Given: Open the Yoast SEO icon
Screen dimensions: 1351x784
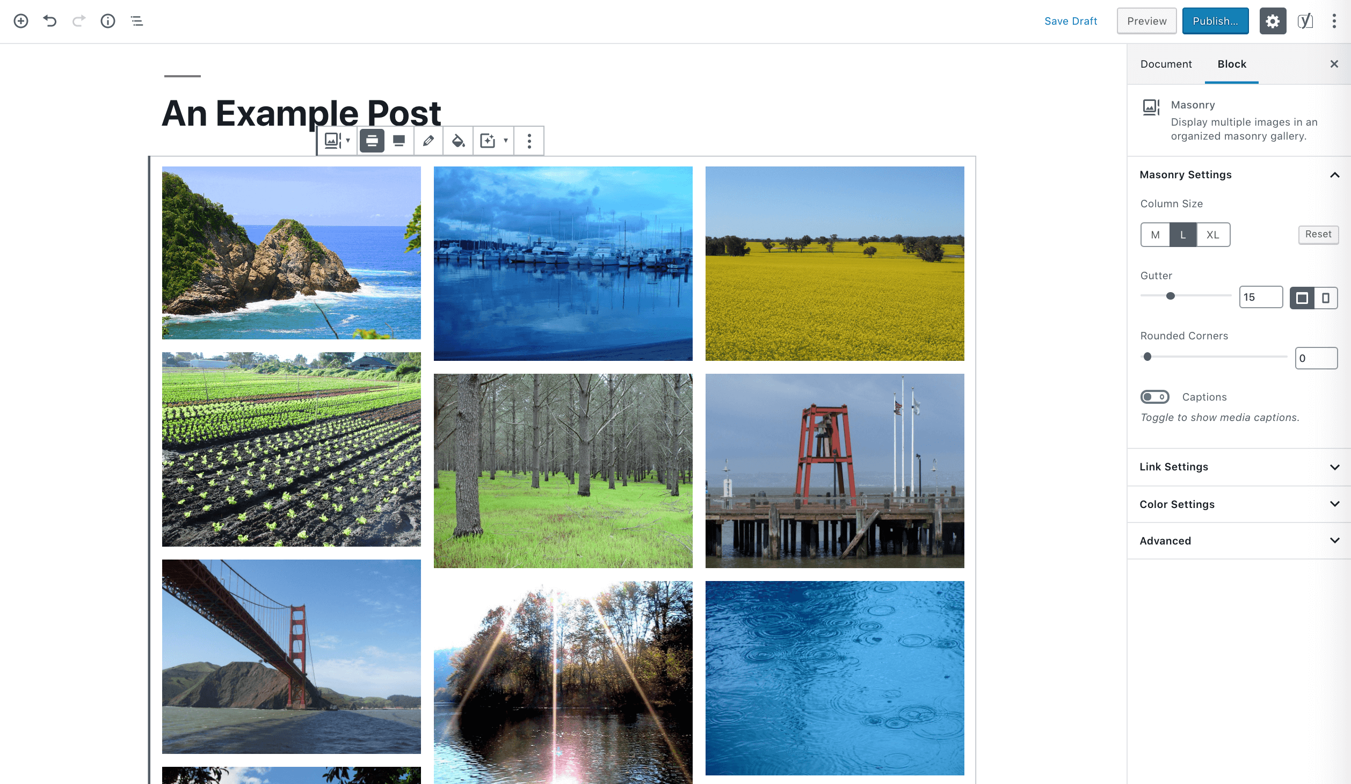Looking at the screenshot, I should point(1305,21).
